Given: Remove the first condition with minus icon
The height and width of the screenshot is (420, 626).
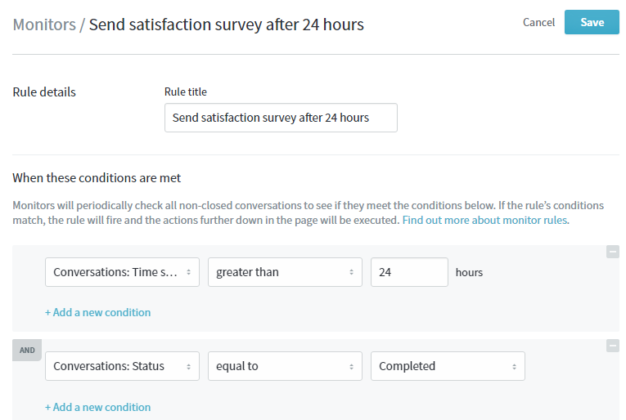Looking at the screenshot, I should pyautogui.click(x=612, y=252).
